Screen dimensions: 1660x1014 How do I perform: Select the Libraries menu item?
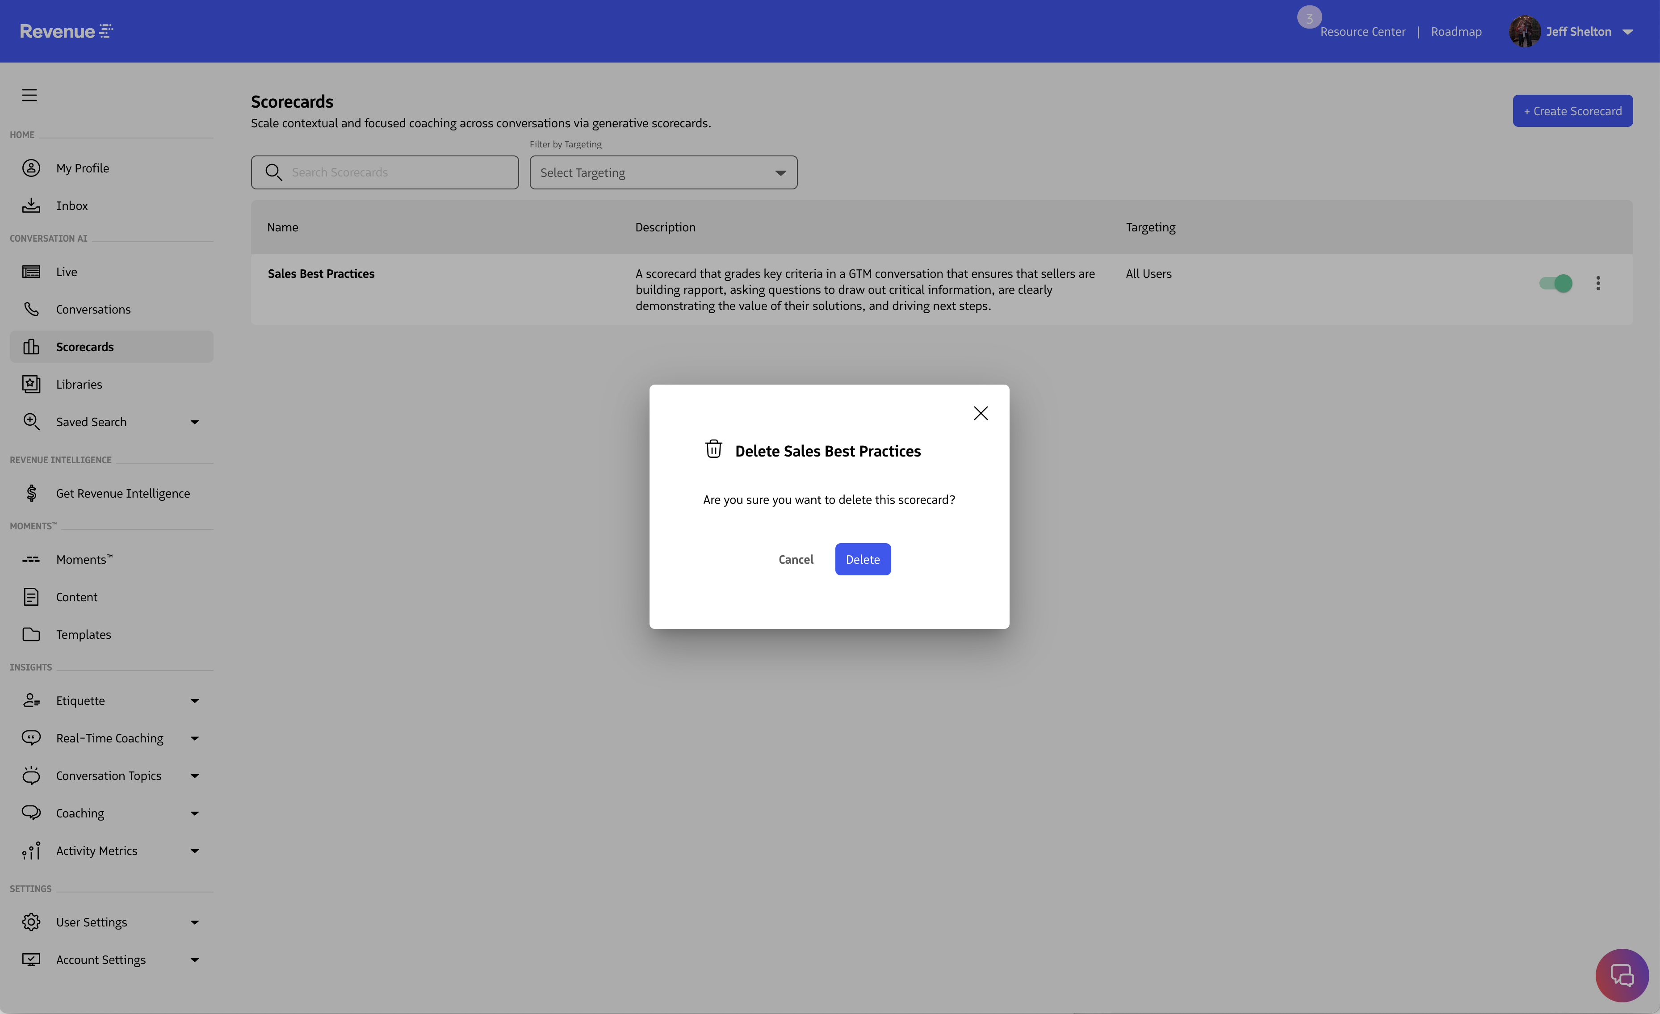[79, 384]
